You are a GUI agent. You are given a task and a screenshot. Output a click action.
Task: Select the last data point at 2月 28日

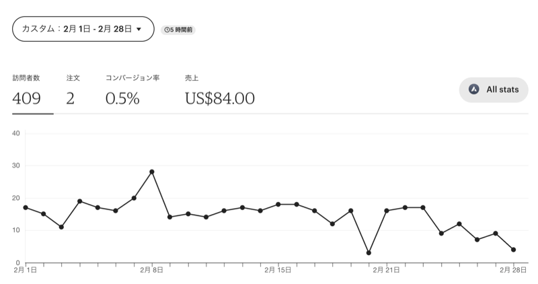pos(513,250)
